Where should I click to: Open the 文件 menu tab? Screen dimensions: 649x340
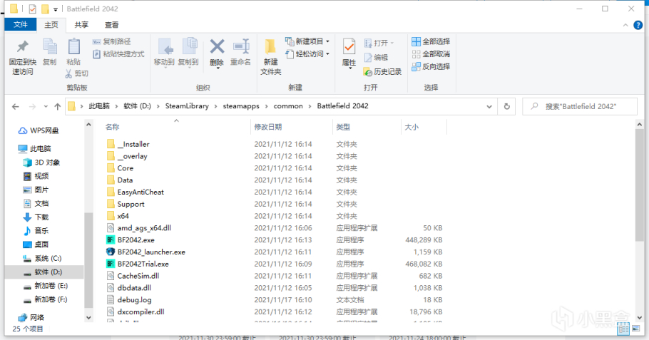(21, 25)
